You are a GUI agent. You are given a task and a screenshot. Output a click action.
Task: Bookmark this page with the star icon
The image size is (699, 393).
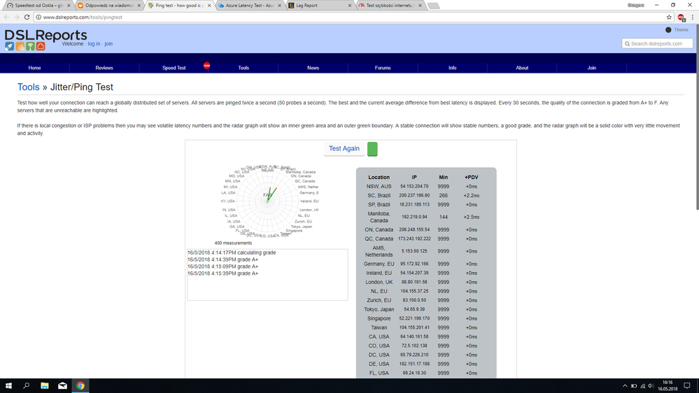[x=669, y=17]
